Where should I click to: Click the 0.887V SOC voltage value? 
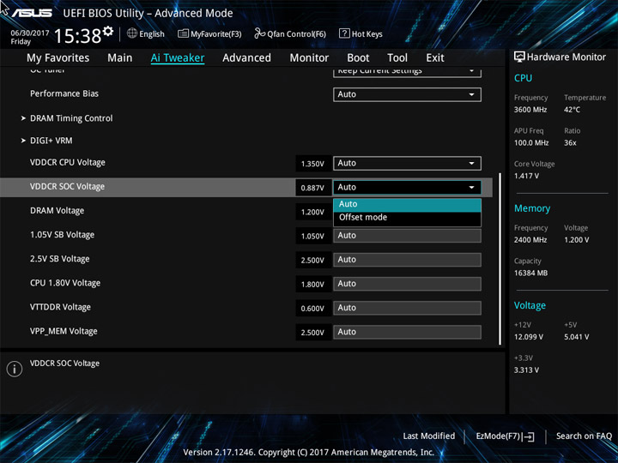click(312, 188)
